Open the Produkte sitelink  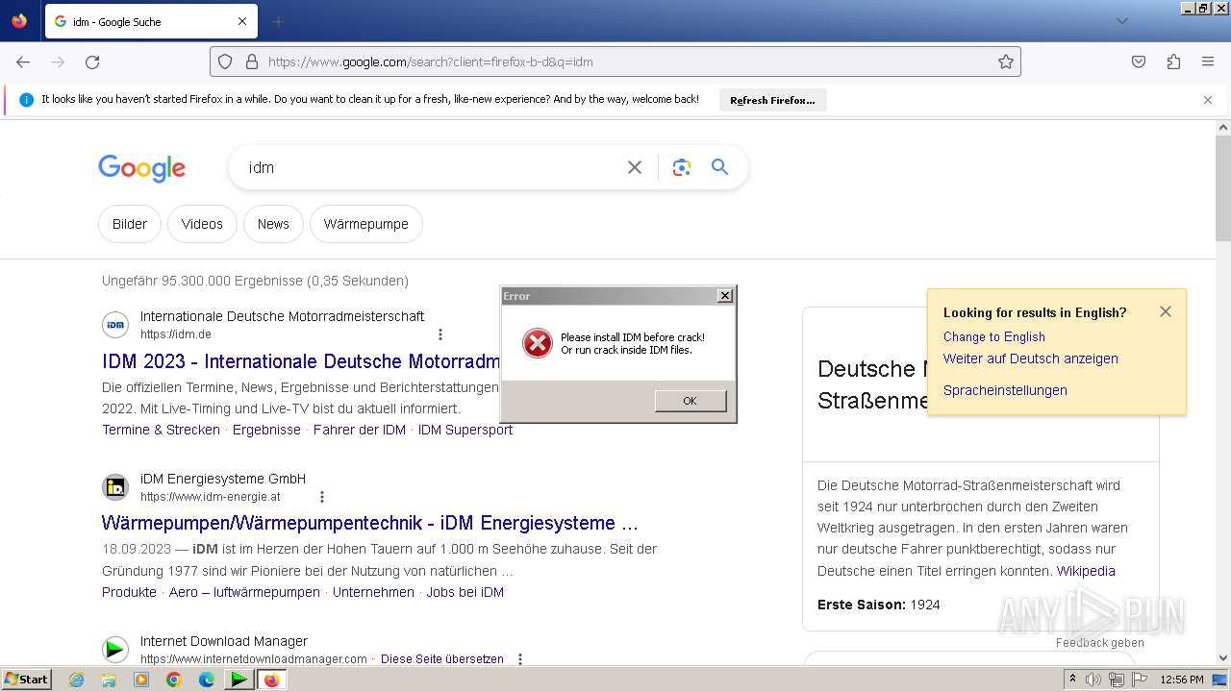[129, 592]
